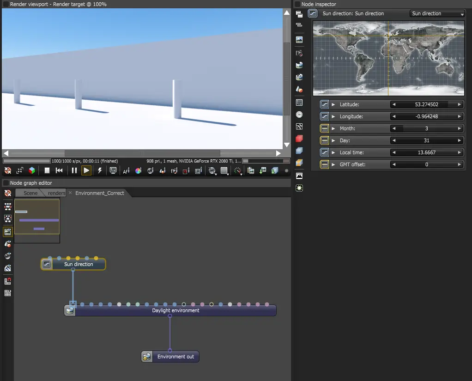Toggle viewport resolution lock icon

click(113, 170)
